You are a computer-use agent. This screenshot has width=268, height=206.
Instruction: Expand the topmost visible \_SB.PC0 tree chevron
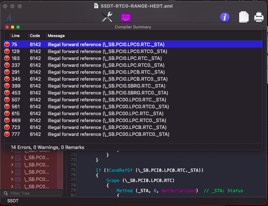click(12, 158)
